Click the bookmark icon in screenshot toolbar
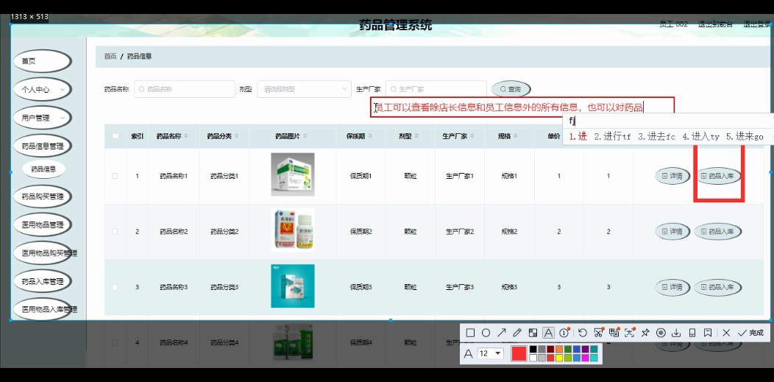This screenshot has height=382, width=774. [707, 333]
